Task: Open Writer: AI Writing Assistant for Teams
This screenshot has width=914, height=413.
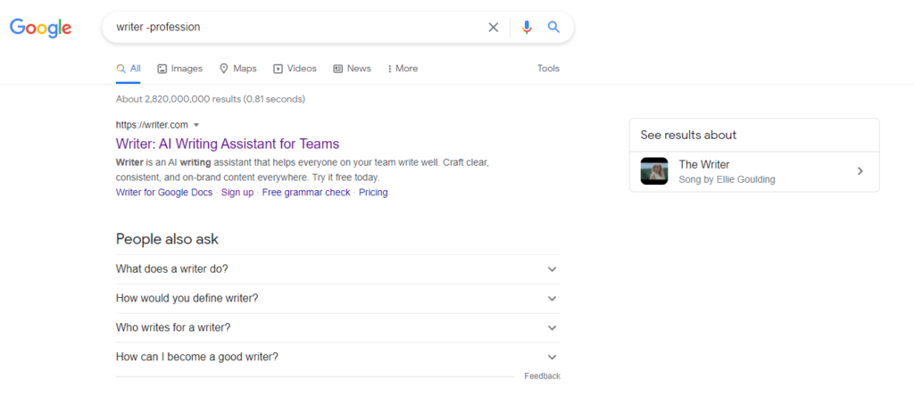Action: pyautogui.click(x=228, y=144)
